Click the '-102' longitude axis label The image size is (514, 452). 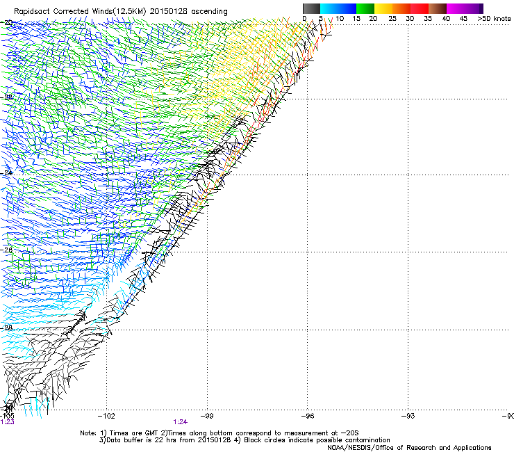click(x=106, y=417)
